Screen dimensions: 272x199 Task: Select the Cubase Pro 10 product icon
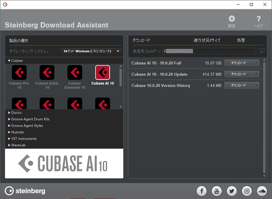point(19,73)
